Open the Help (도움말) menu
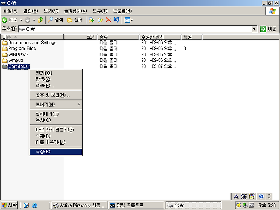 [x=122, y=11]
